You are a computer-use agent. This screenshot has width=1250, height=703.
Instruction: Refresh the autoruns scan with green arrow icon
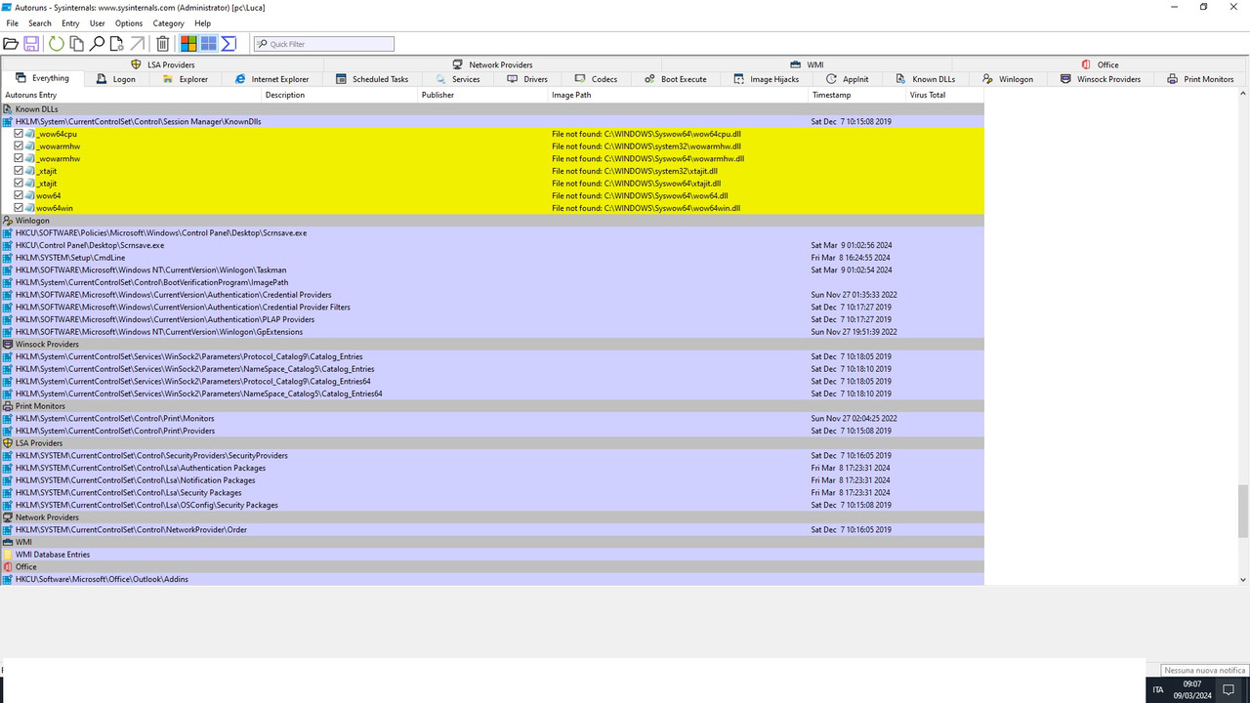tap(57, 44)
